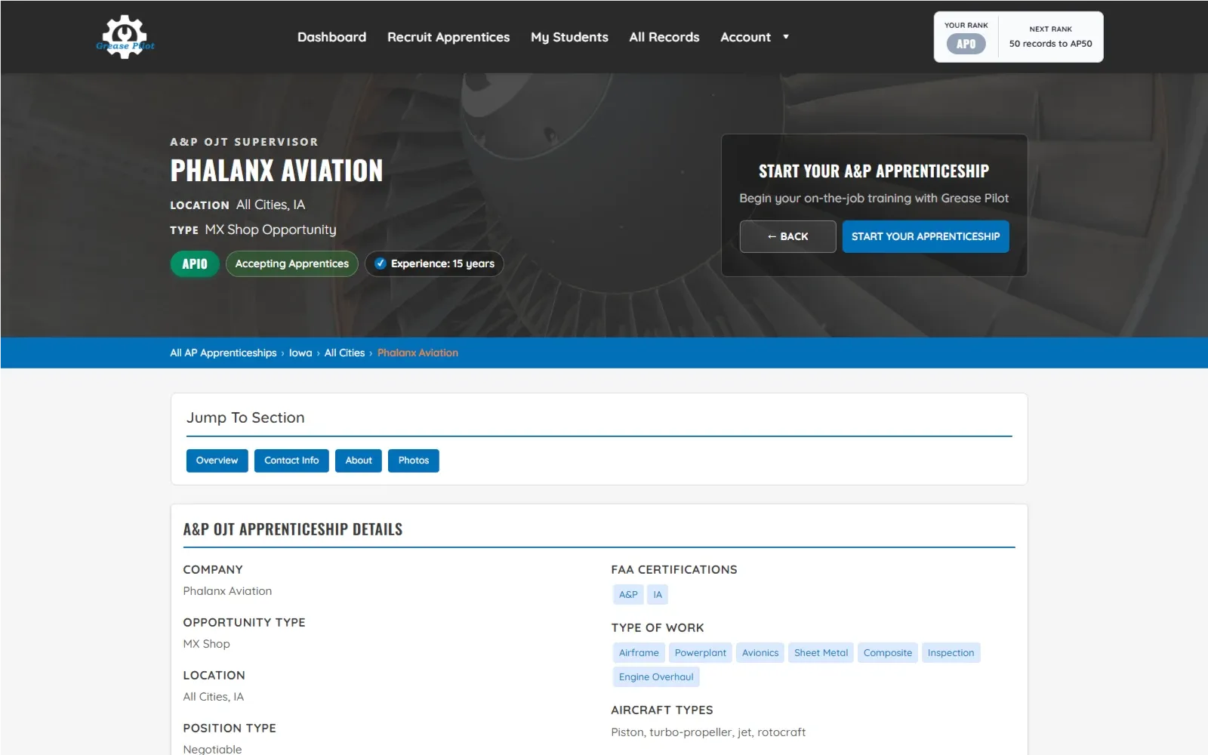
Task: Click Phalanx Aviation breadcrumb
Action: pos(418,353)
